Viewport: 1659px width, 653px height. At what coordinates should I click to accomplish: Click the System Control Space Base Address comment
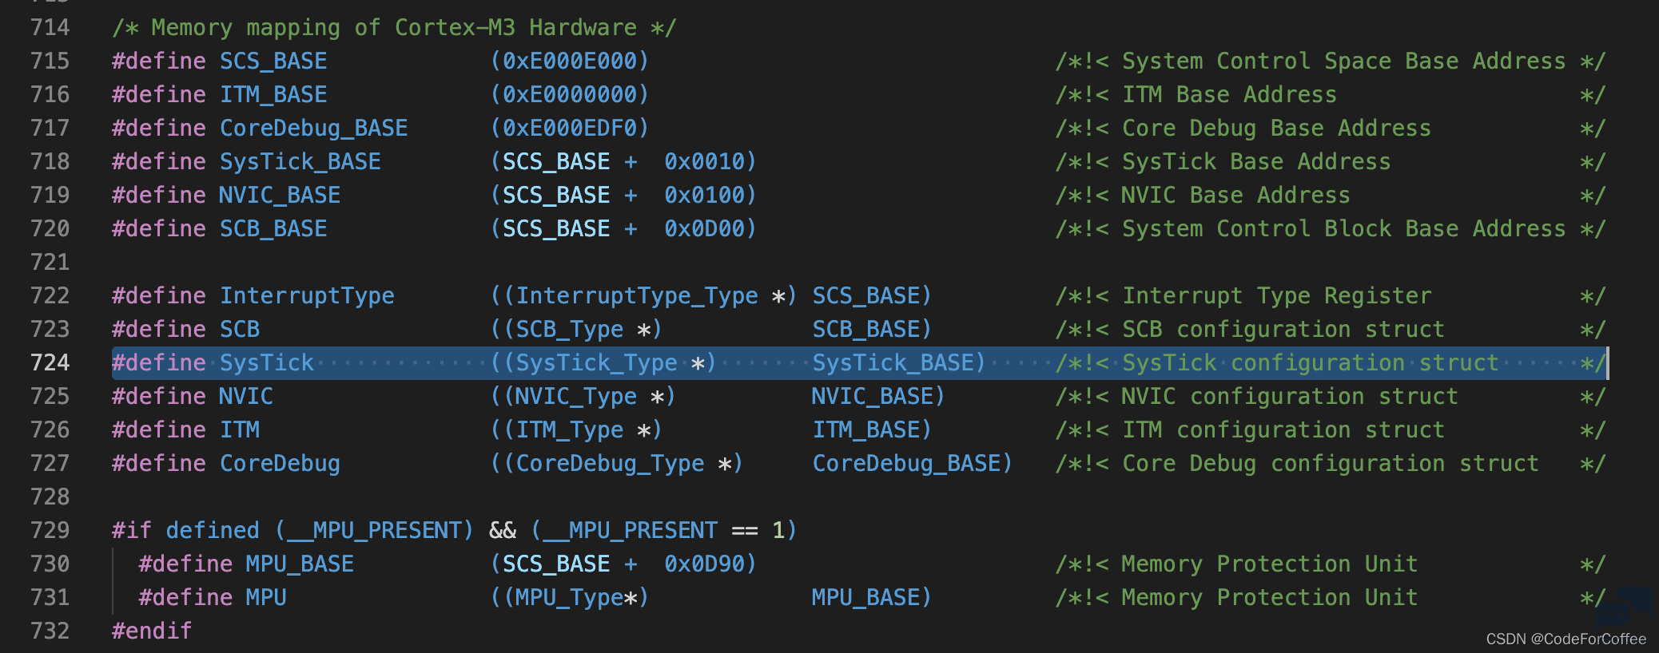coord(1330,61)
